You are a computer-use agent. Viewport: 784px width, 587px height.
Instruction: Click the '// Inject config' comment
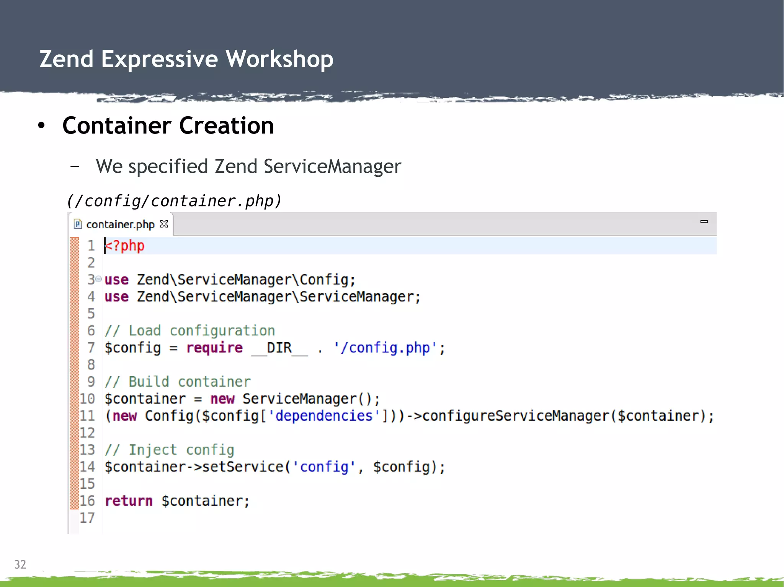point(169,450)
